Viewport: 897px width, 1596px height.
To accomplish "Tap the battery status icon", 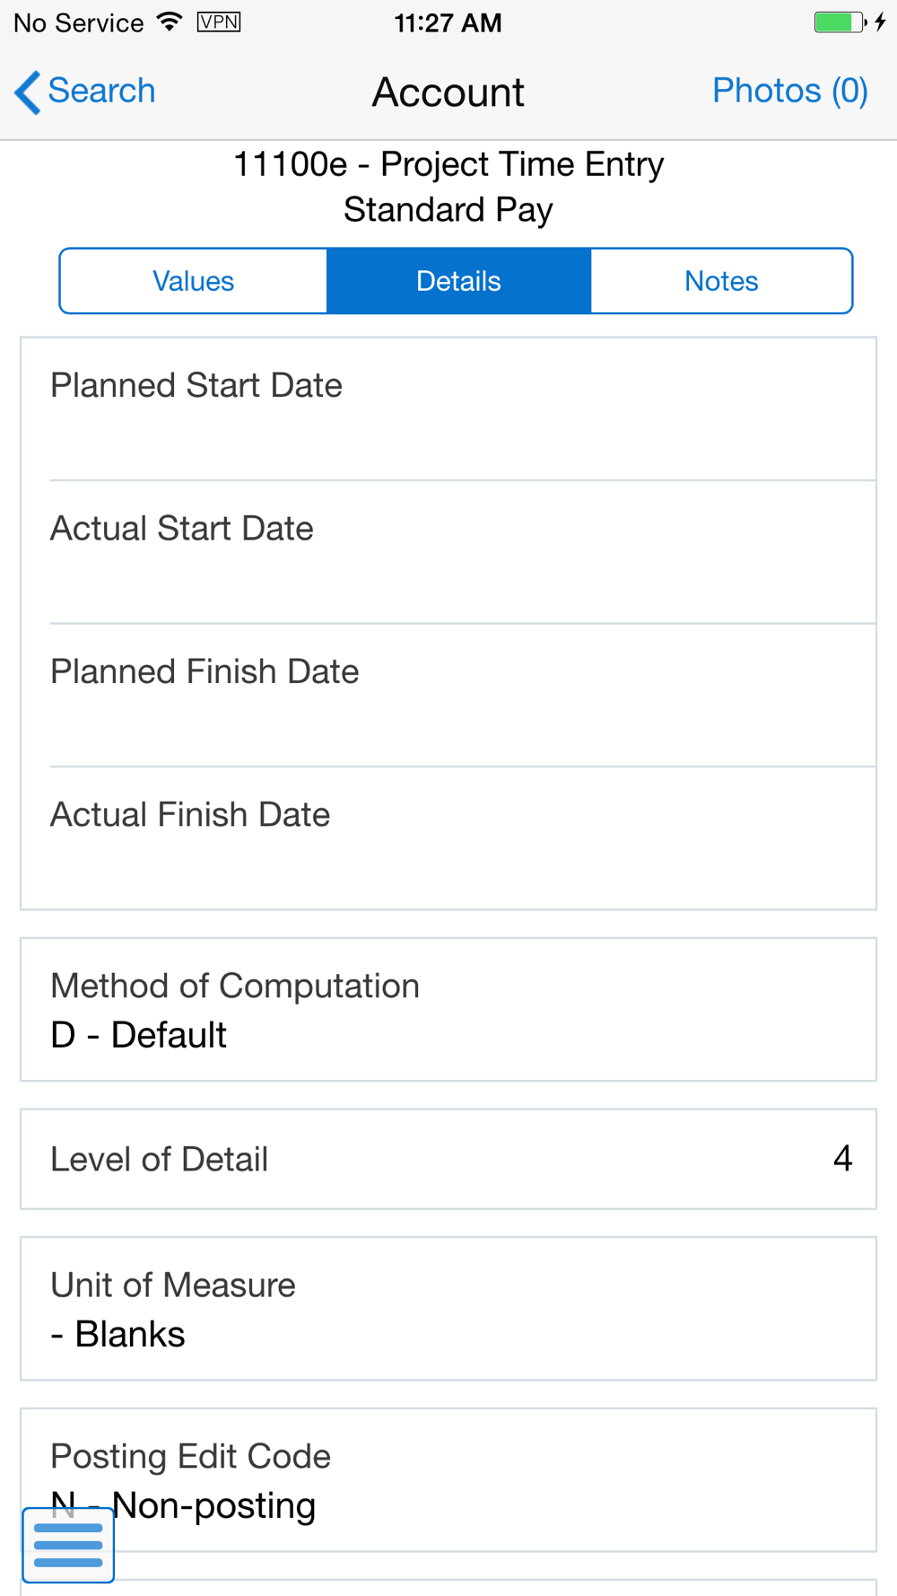I will click(x=849, y=22).
